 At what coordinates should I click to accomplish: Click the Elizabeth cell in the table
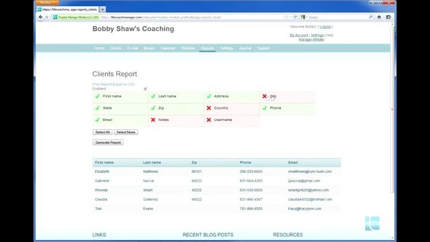coord(102,171)
